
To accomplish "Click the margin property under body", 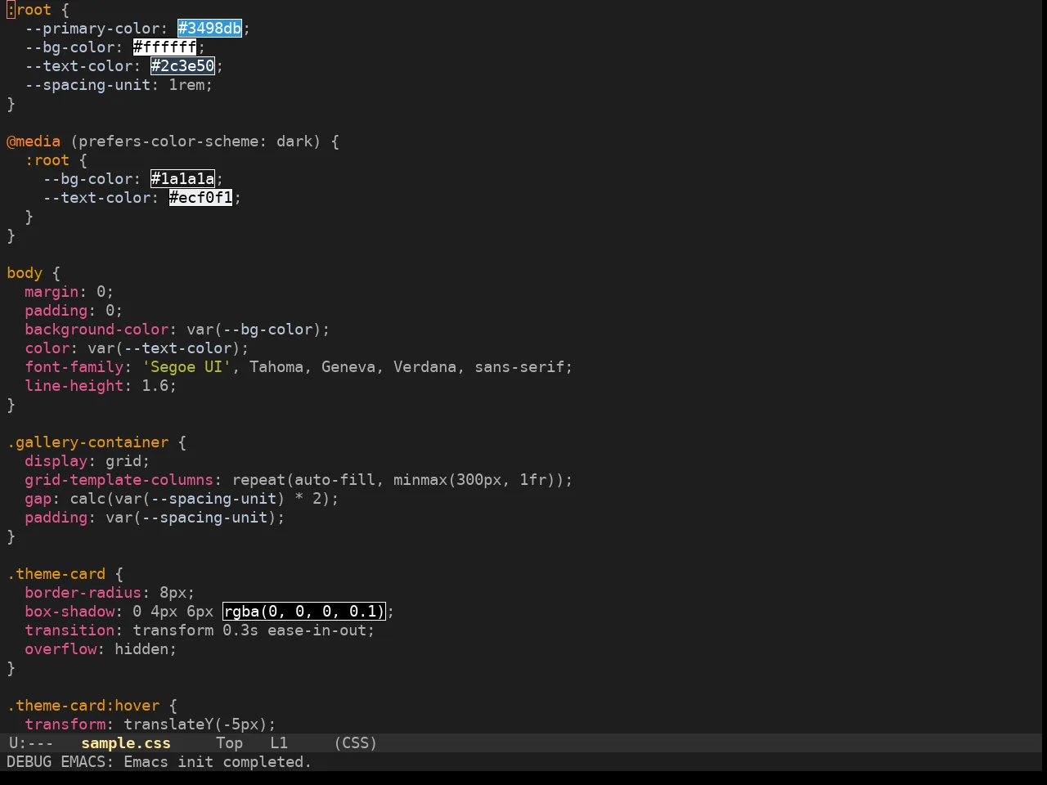I will (52, 292).
